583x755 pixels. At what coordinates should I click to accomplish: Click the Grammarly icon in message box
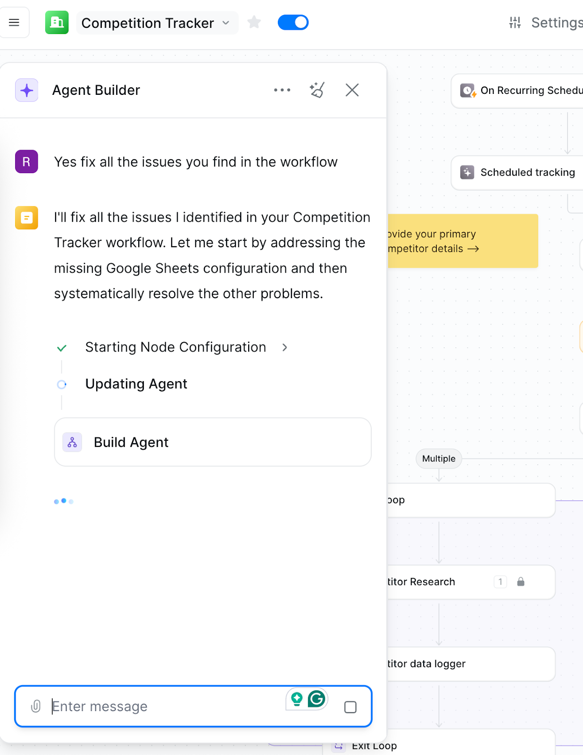(x=316, y=699)
